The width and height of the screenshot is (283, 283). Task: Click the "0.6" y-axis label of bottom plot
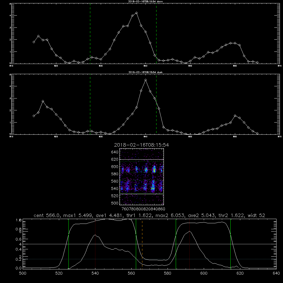[19, 239]
